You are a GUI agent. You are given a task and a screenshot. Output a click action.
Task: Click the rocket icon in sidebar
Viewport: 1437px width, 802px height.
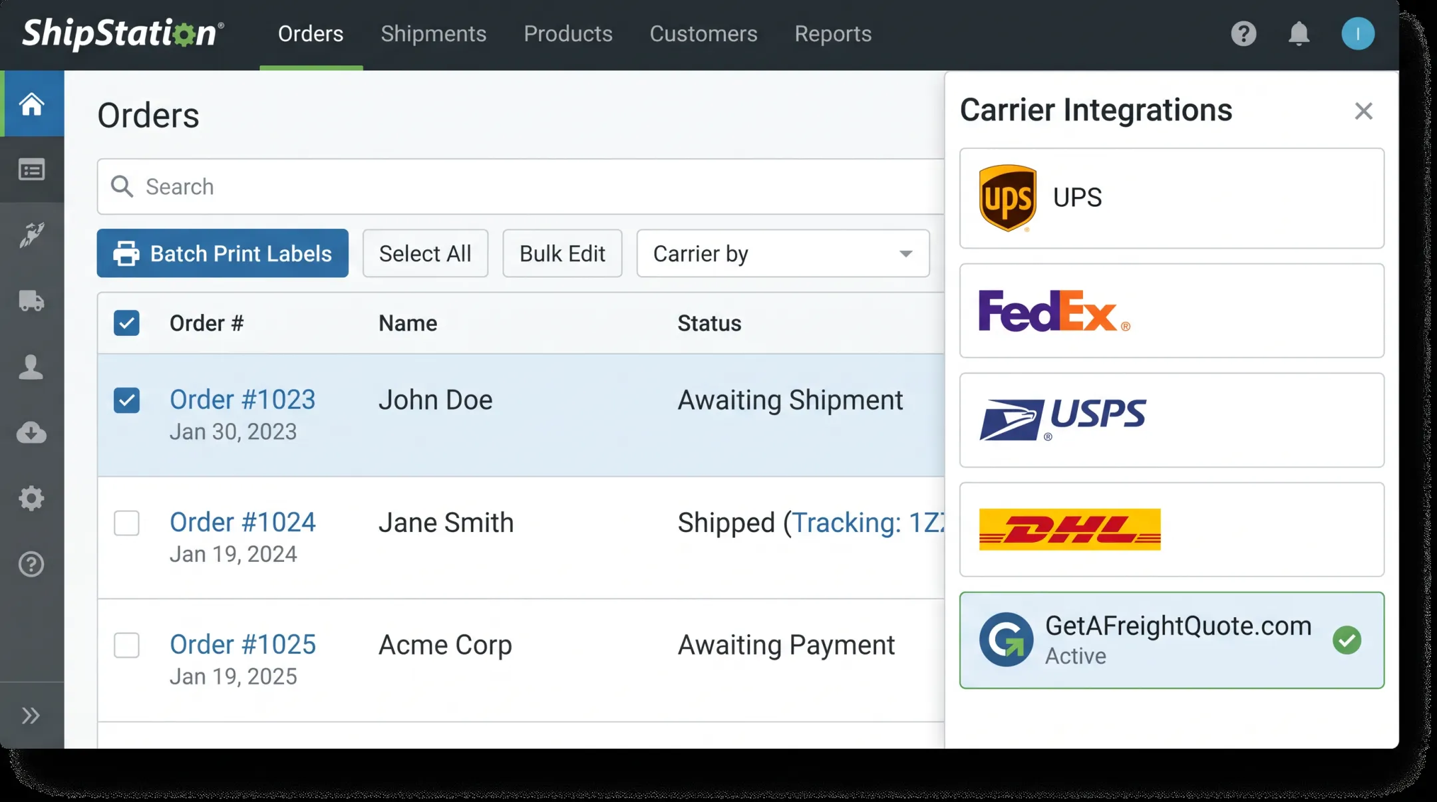click(x=31, y=235)
